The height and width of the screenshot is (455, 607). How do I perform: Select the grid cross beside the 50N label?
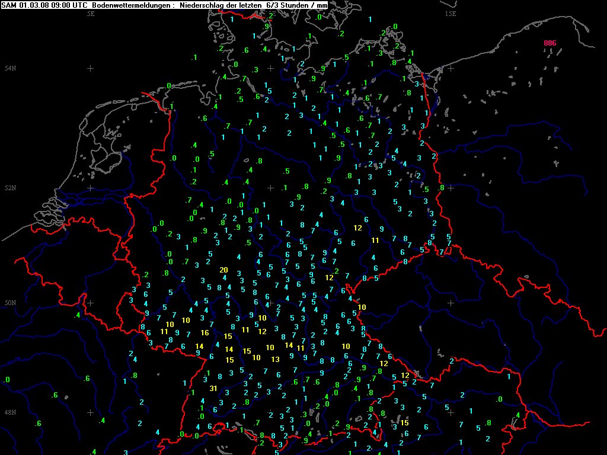click(x=90, y=303)
